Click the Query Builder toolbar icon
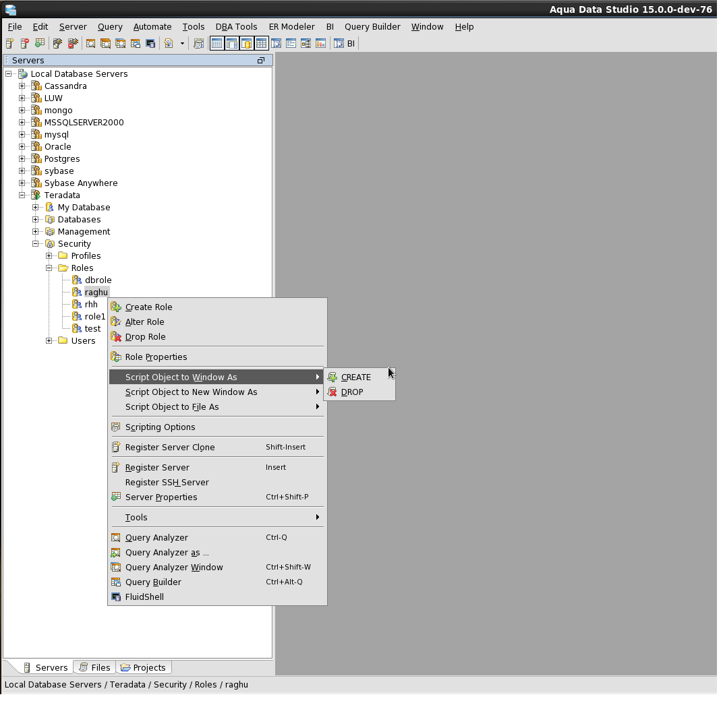Screen dimensions: 721x701 pos(135,44)
